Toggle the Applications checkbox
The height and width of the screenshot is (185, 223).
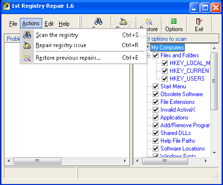156,118
